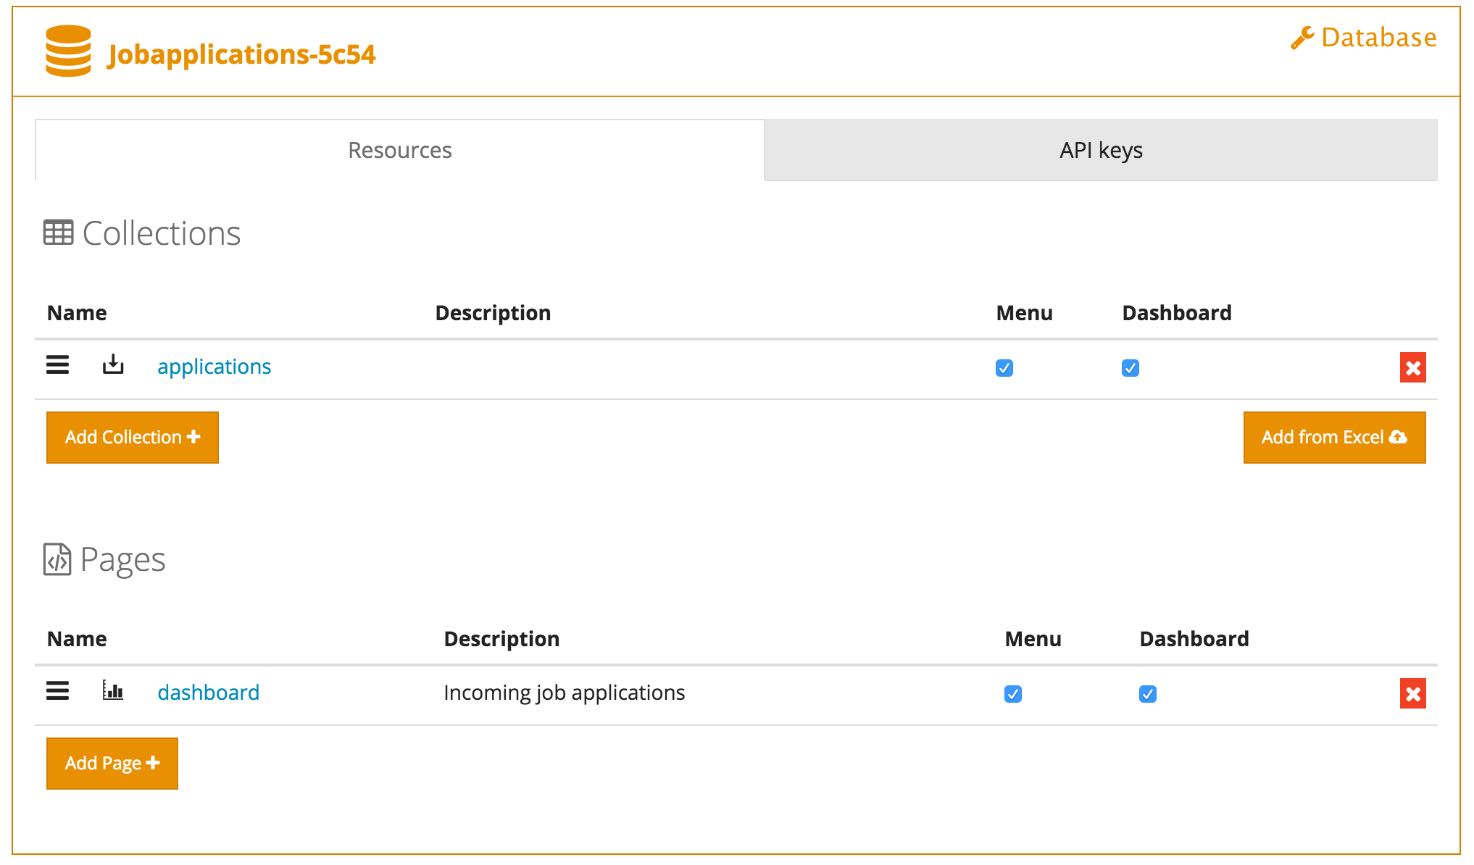The width and height of the screenshot is (1474, 865).
Task: Click the drag handle on applications row
Action: pyautogui.click(x=58, y=365)
